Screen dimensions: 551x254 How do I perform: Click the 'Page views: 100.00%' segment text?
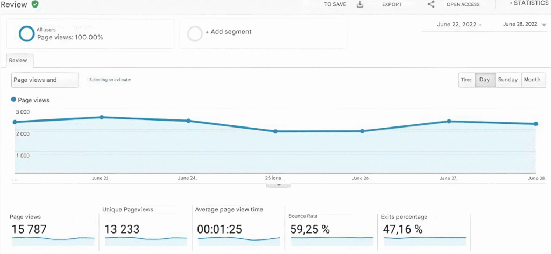(70, 37)
